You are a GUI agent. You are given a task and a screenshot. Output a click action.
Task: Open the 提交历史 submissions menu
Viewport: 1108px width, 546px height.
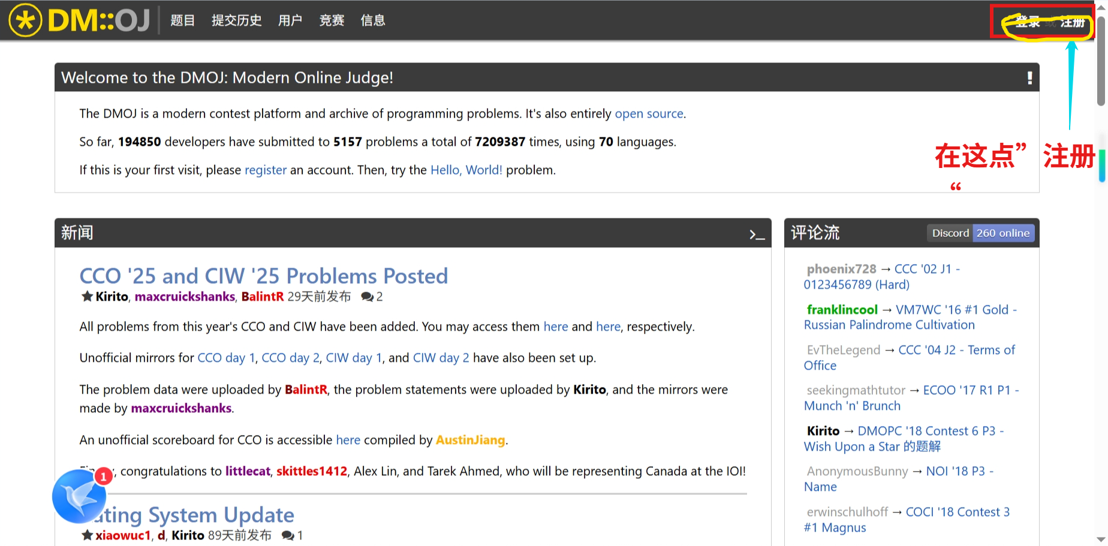pos(236,20)
